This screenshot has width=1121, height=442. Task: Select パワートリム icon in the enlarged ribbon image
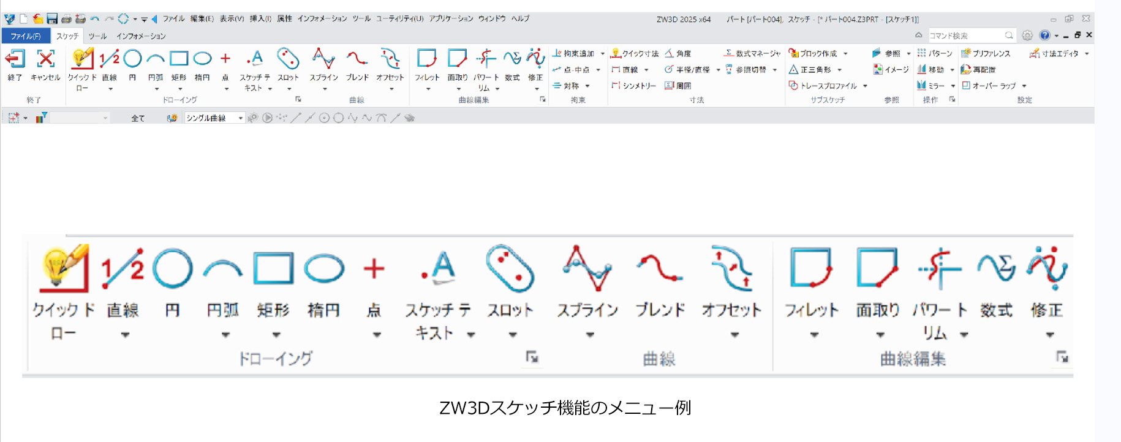click(939, 268)
